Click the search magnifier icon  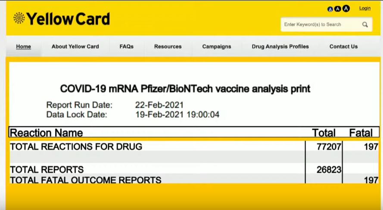[365, 24]
